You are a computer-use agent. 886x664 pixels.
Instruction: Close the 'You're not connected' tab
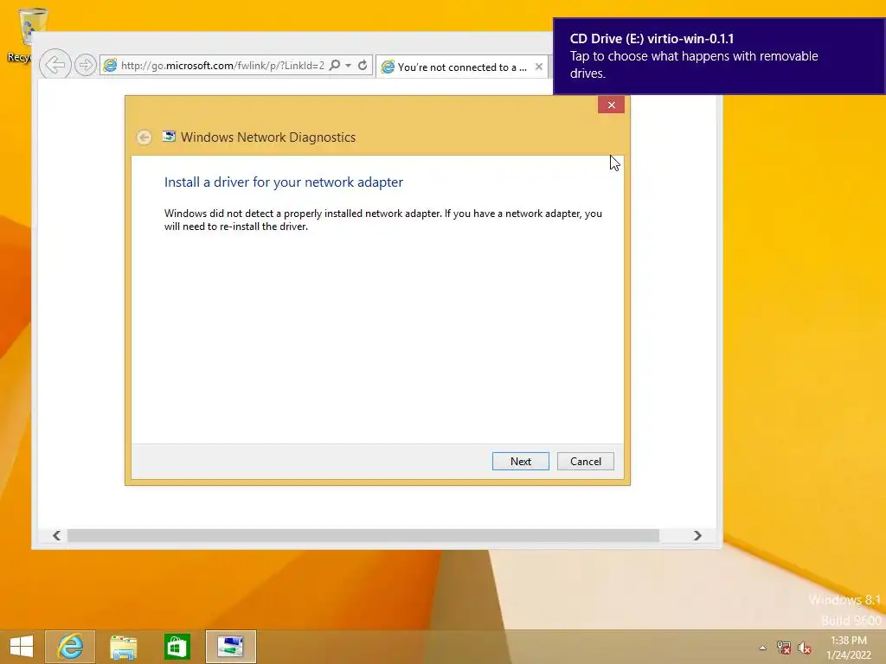(x=539, y=67)
